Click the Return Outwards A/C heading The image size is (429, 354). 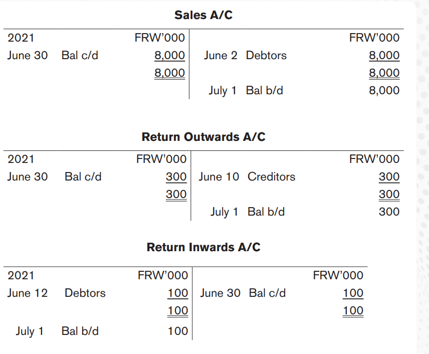pyautogui.click(x=203, y=137)
